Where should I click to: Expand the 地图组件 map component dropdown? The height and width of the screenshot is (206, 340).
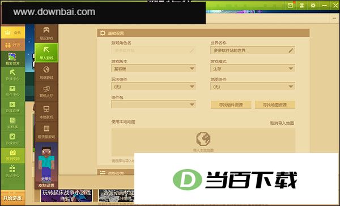point(252,86)
